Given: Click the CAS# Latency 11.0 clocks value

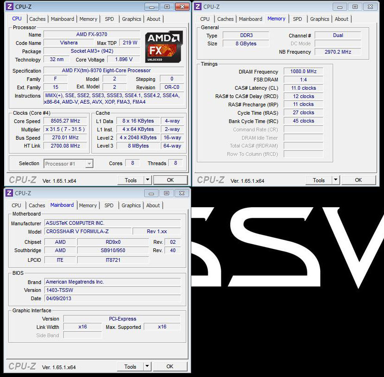Looking at the screenshot, I should pos(303,88).
